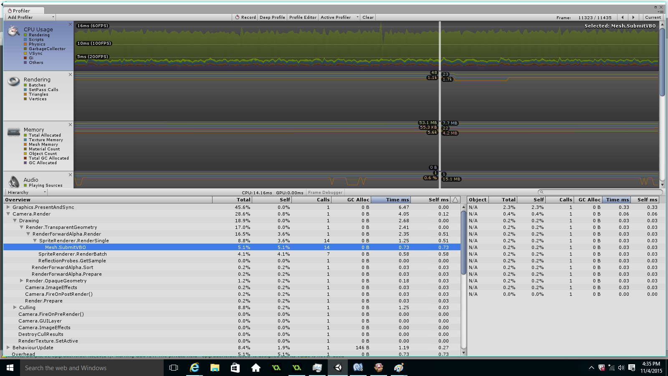Toggle the Rendering series in CPU Usage

(36, 35)
